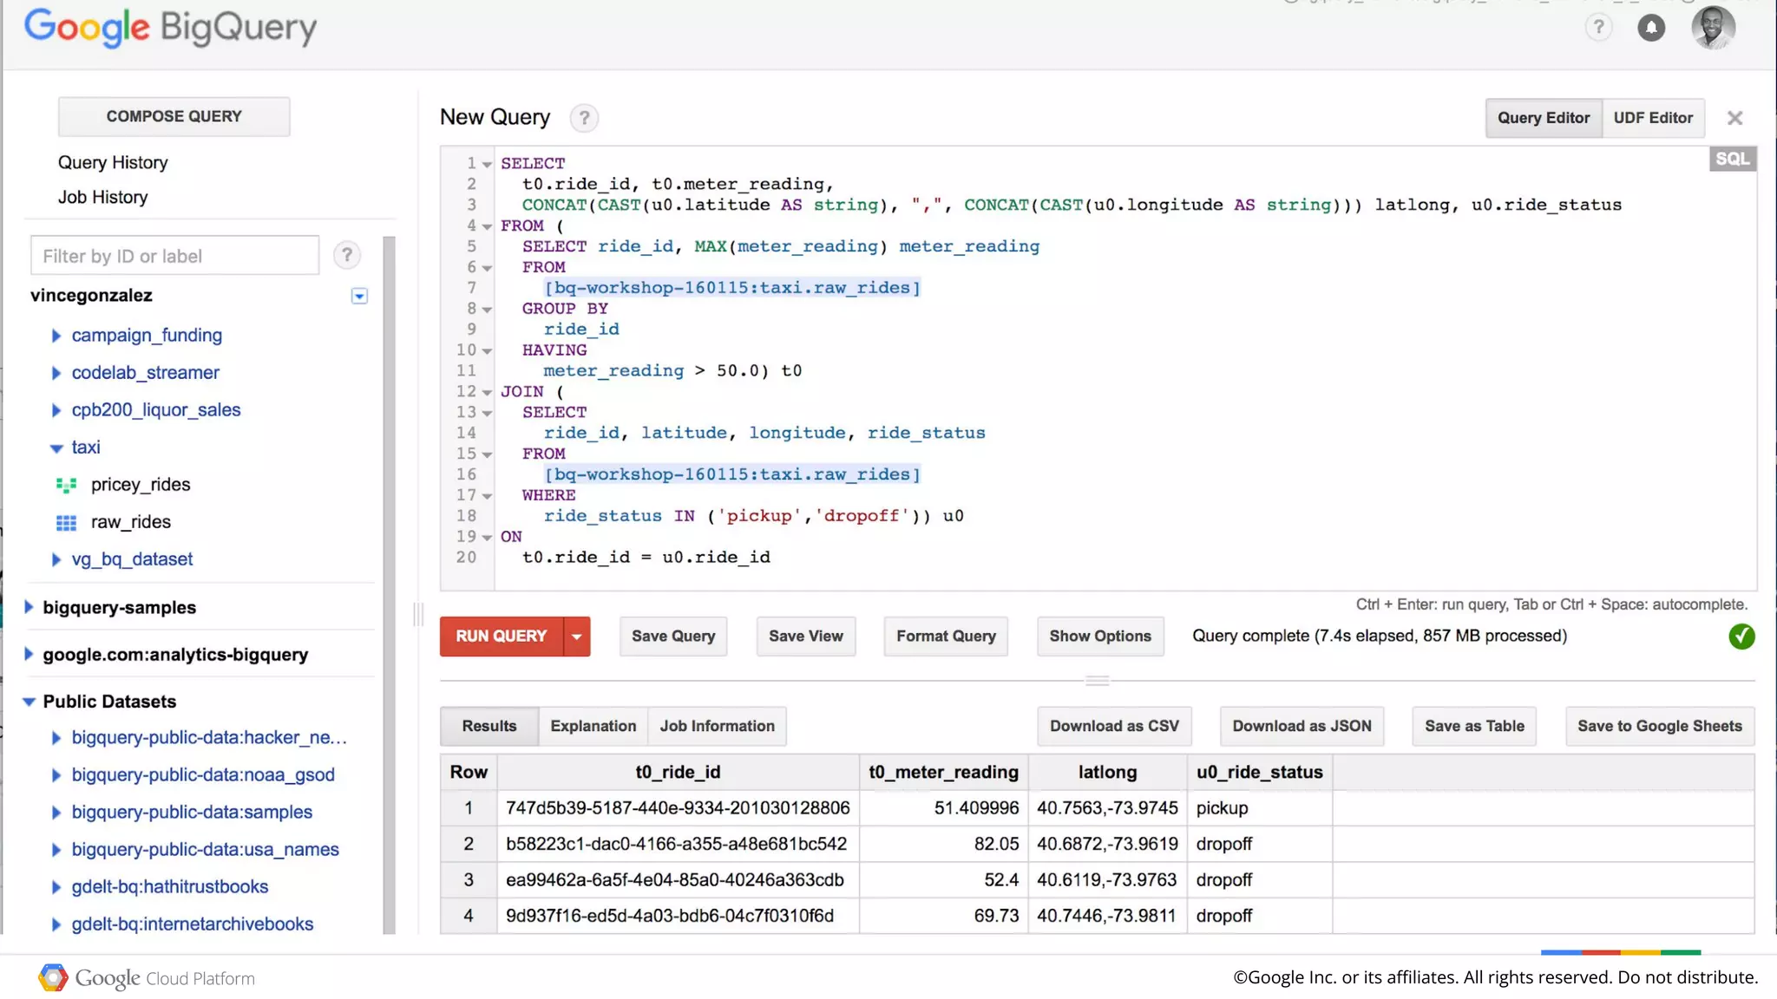Click the raw_rides table icon

pos(66,522)
